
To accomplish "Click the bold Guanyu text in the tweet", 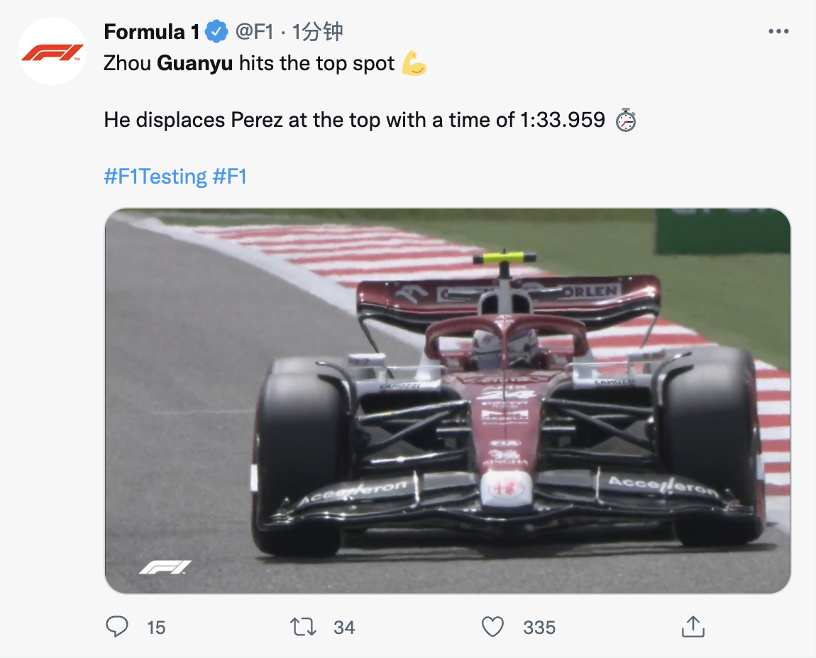I will (x=194, y=64).
